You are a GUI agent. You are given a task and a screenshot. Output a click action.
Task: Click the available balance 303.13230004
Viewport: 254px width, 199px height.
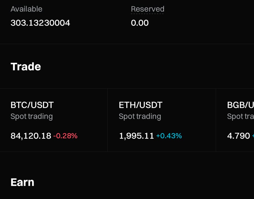pos(40,23)
